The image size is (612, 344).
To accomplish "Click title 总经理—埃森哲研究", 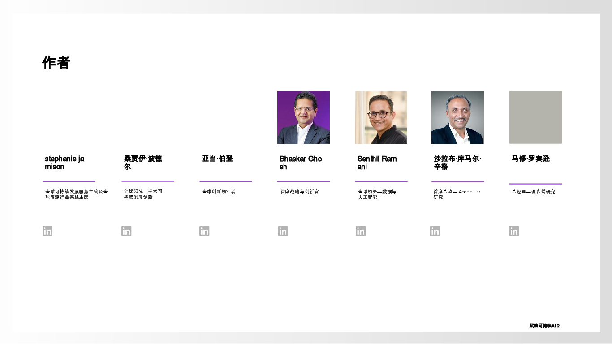I will pyautogui.click(x=533, y=192).
